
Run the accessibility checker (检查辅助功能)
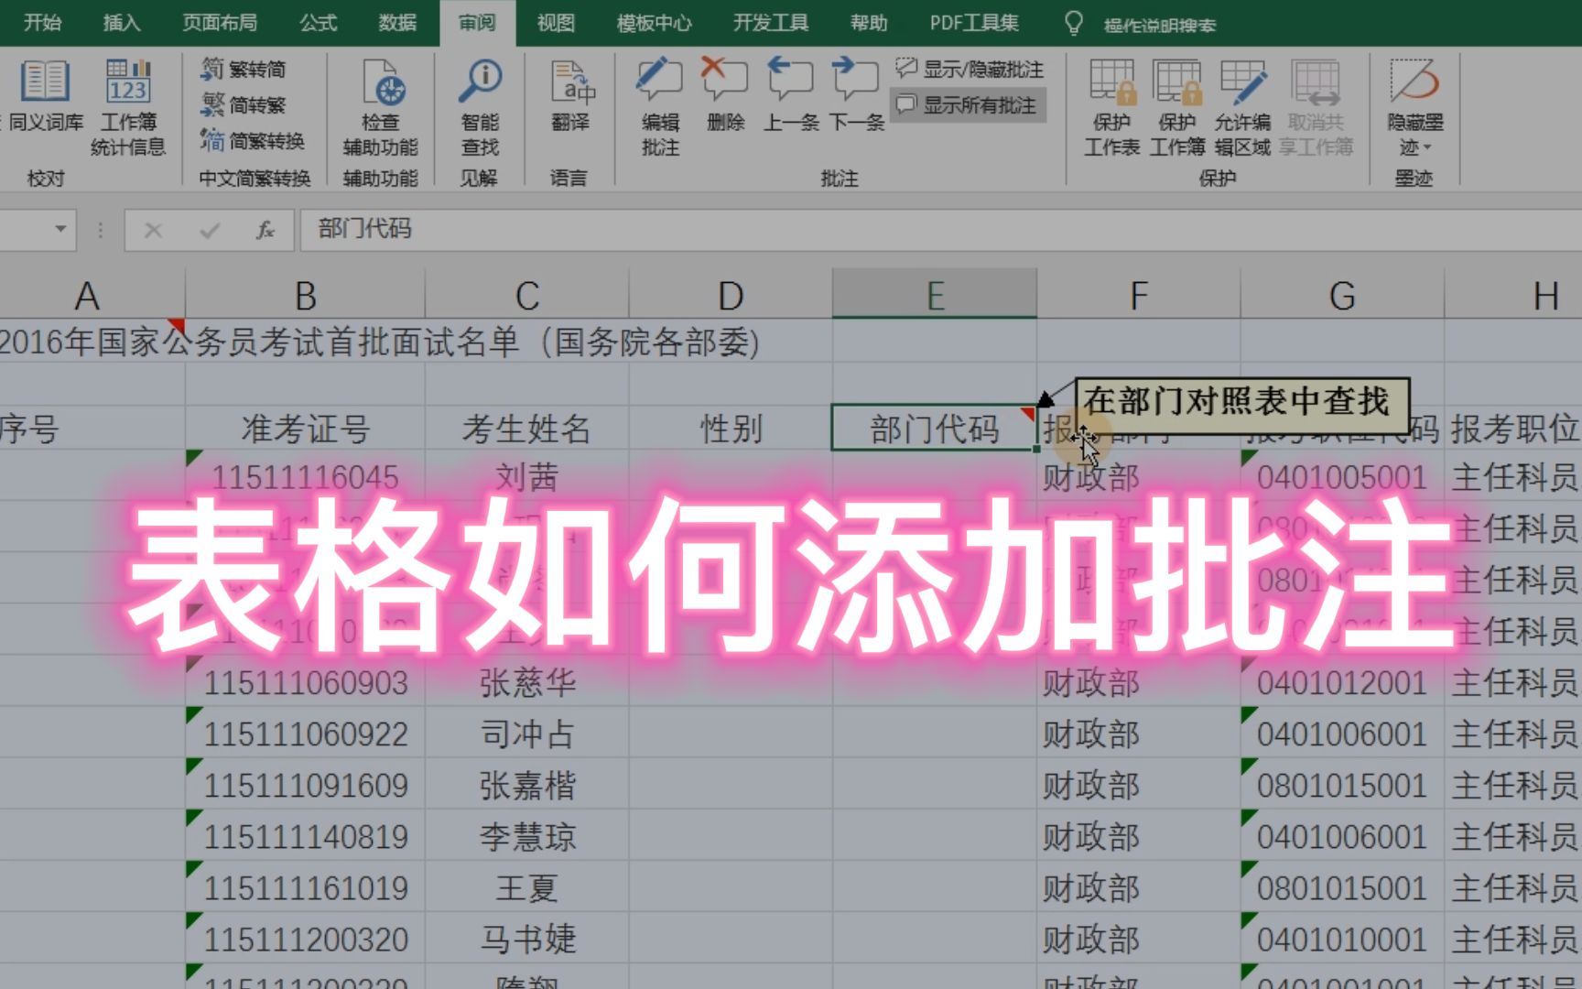[380, 108]
